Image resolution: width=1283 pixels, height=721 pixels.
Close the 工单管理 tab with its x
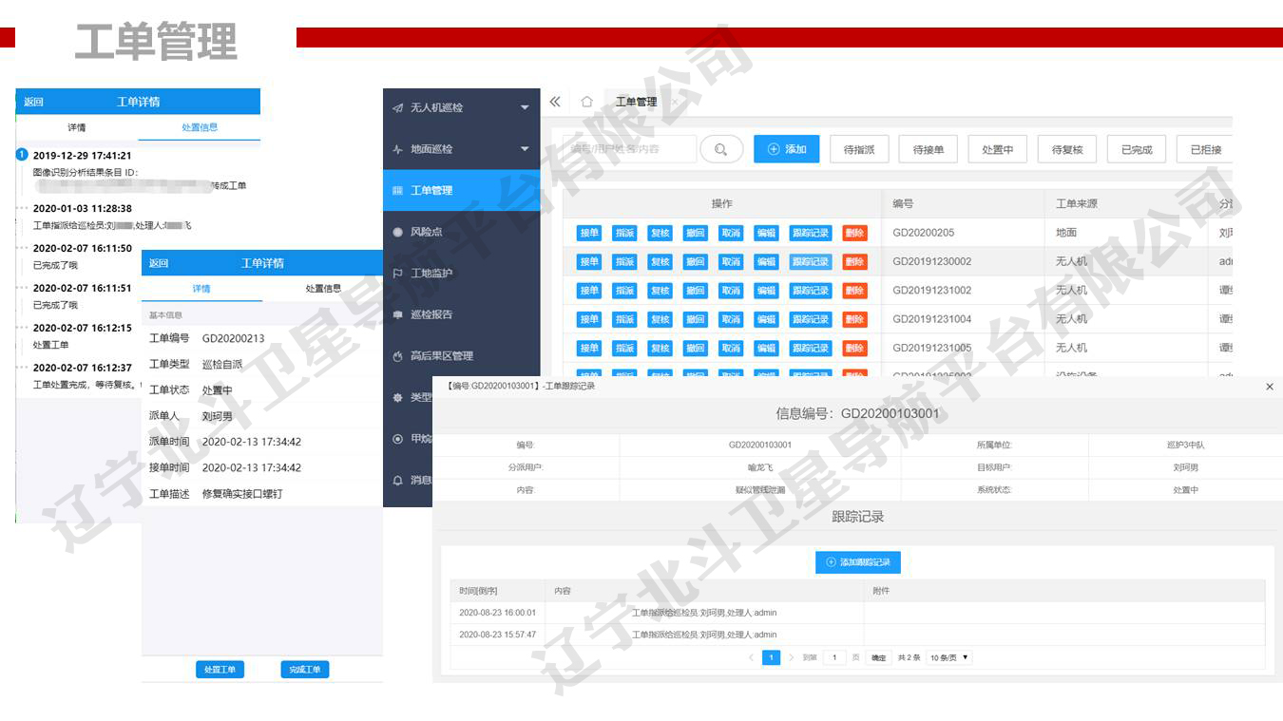(x=676, y=102)
